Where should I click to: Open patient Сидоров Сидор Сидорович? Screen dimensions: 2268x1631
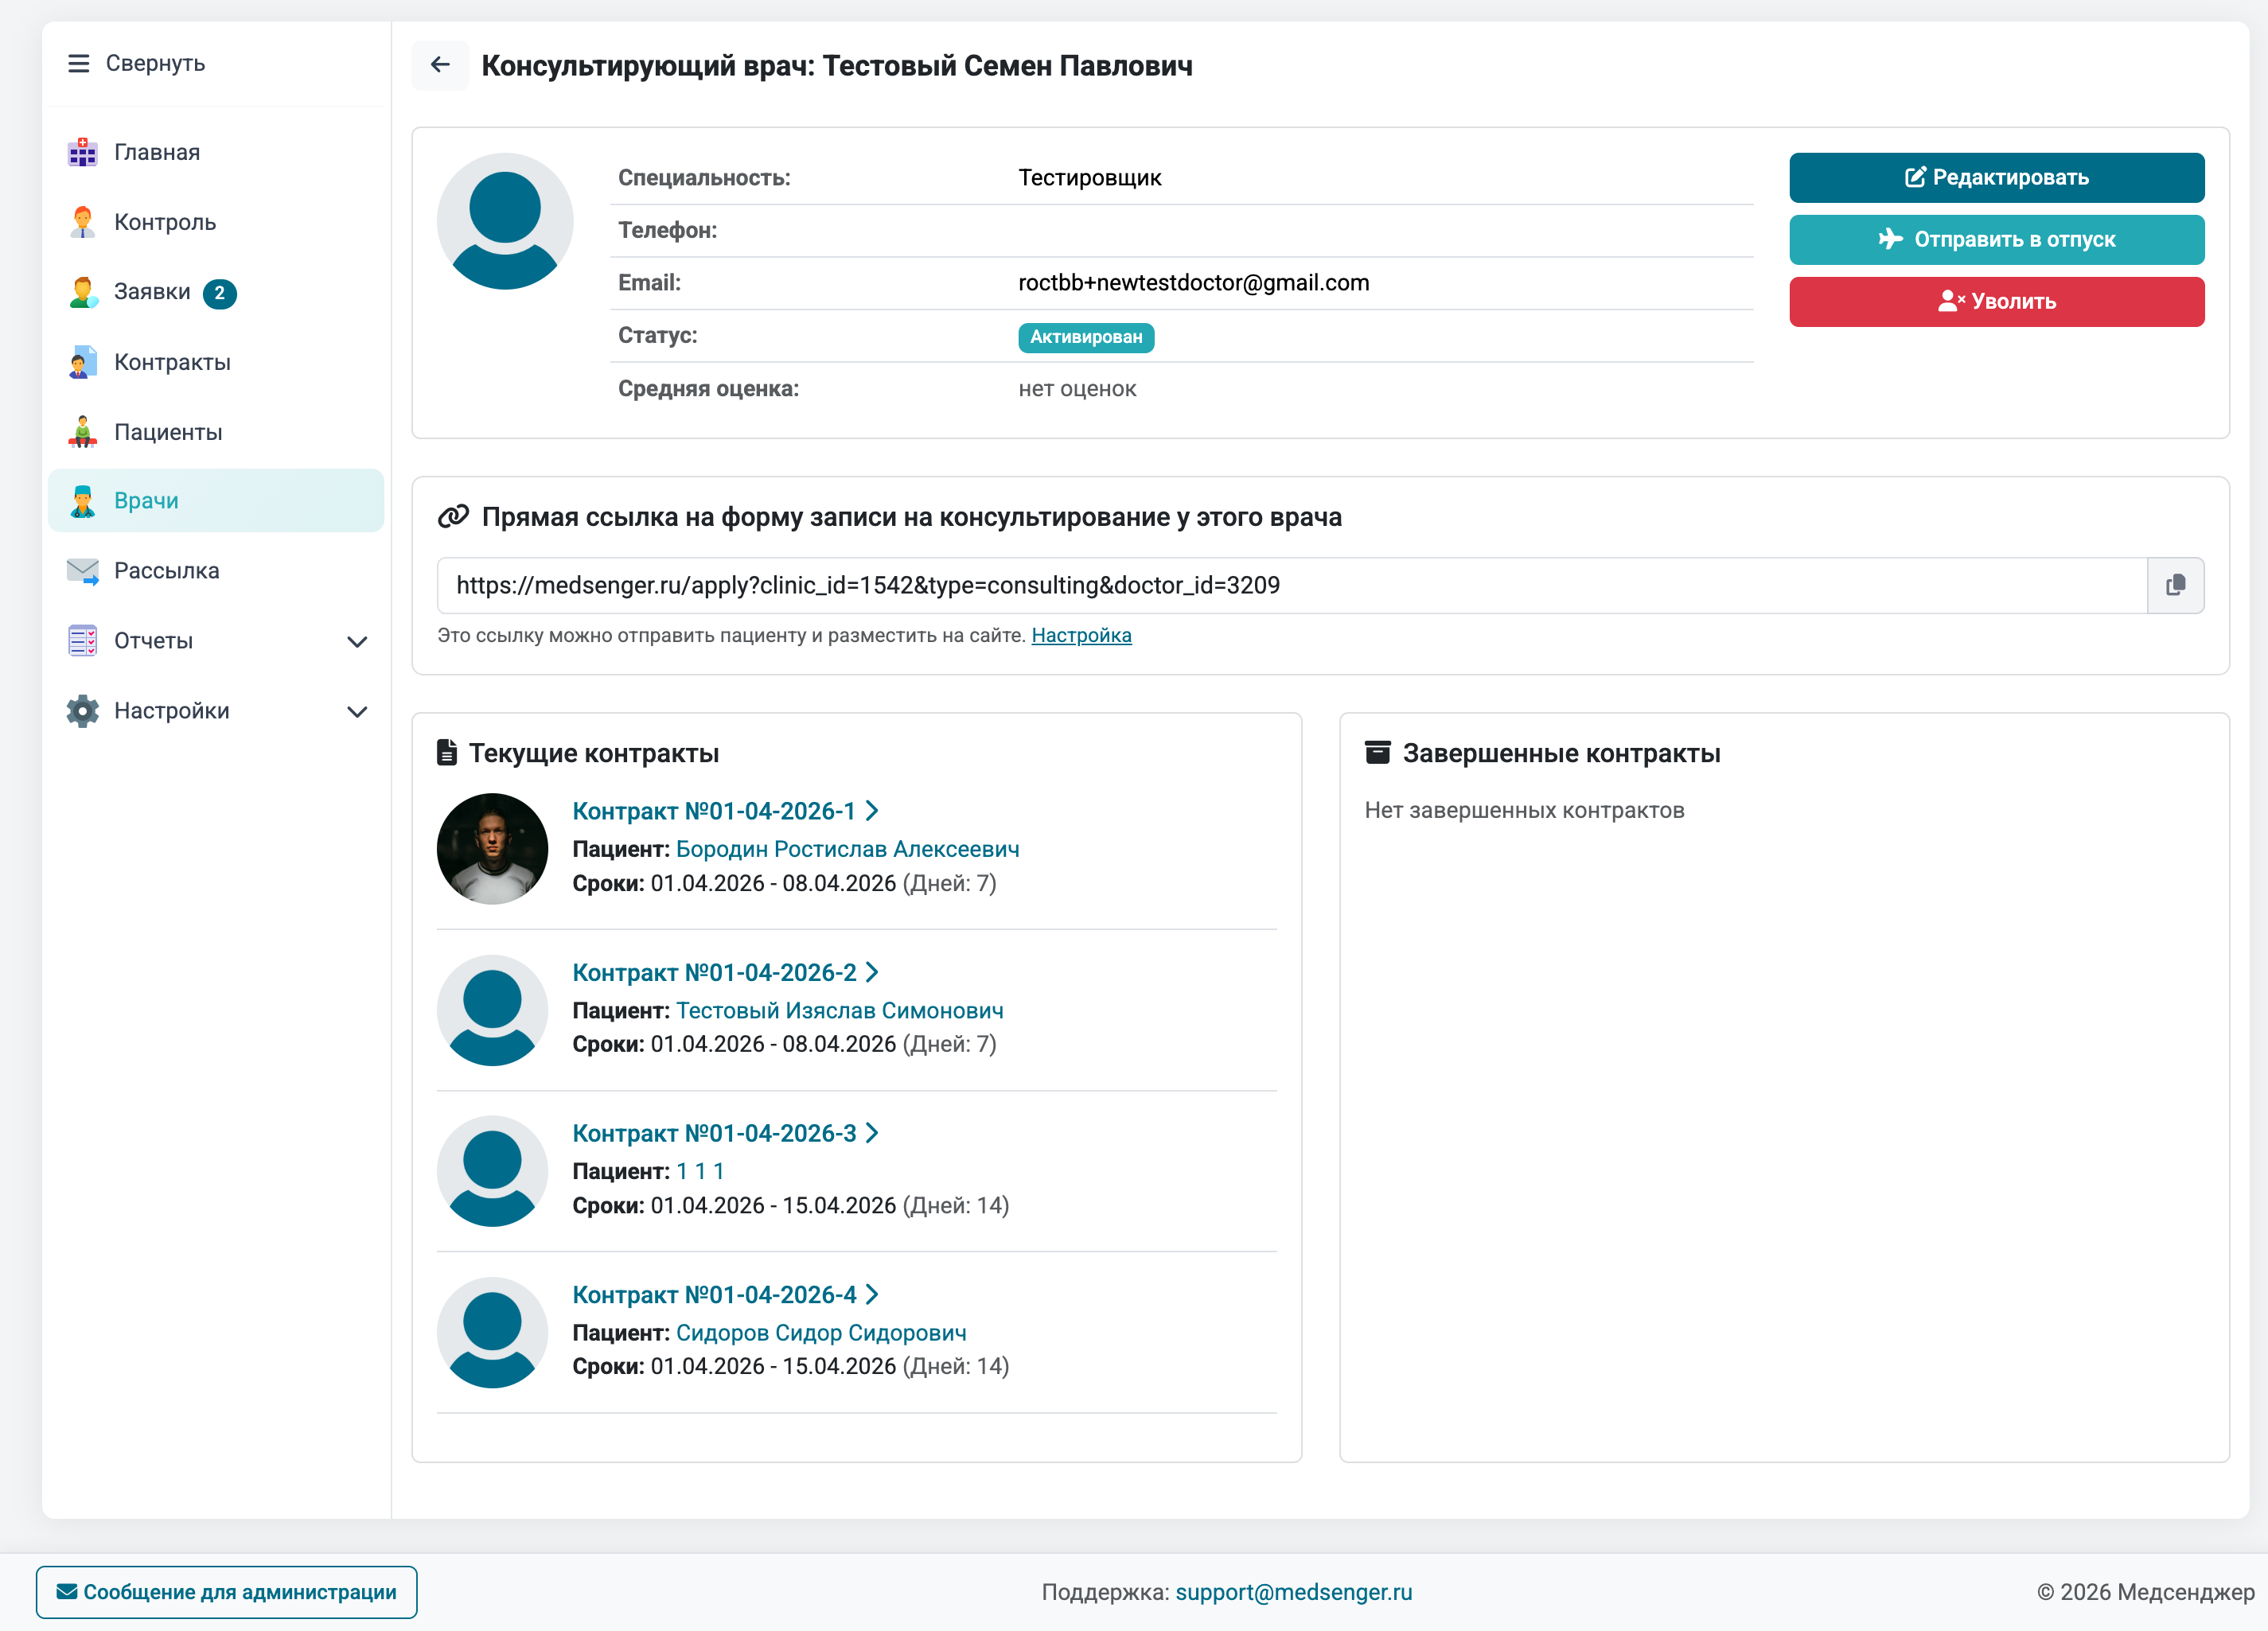pos(821,1333)
